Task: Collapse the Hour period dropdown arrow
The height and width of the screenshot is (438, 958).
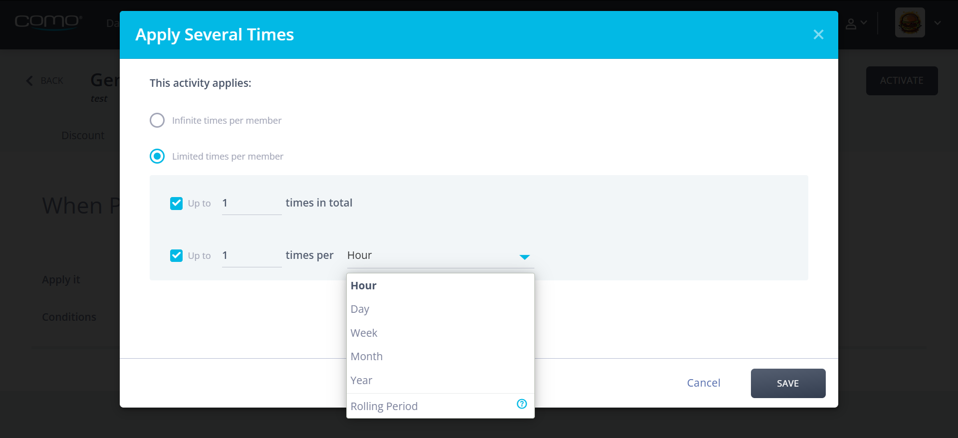Action: coord(524,257)
